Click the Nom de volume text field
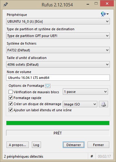Image resolution: width=116 pixels, height=162 pixels. coord(58,78)
